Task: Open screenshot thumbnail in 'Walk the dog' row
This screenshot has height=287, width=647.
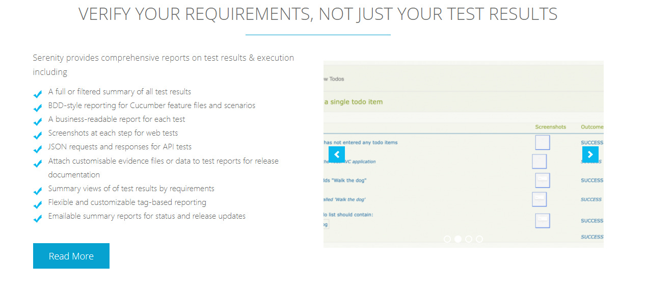Action: point(543,180)
